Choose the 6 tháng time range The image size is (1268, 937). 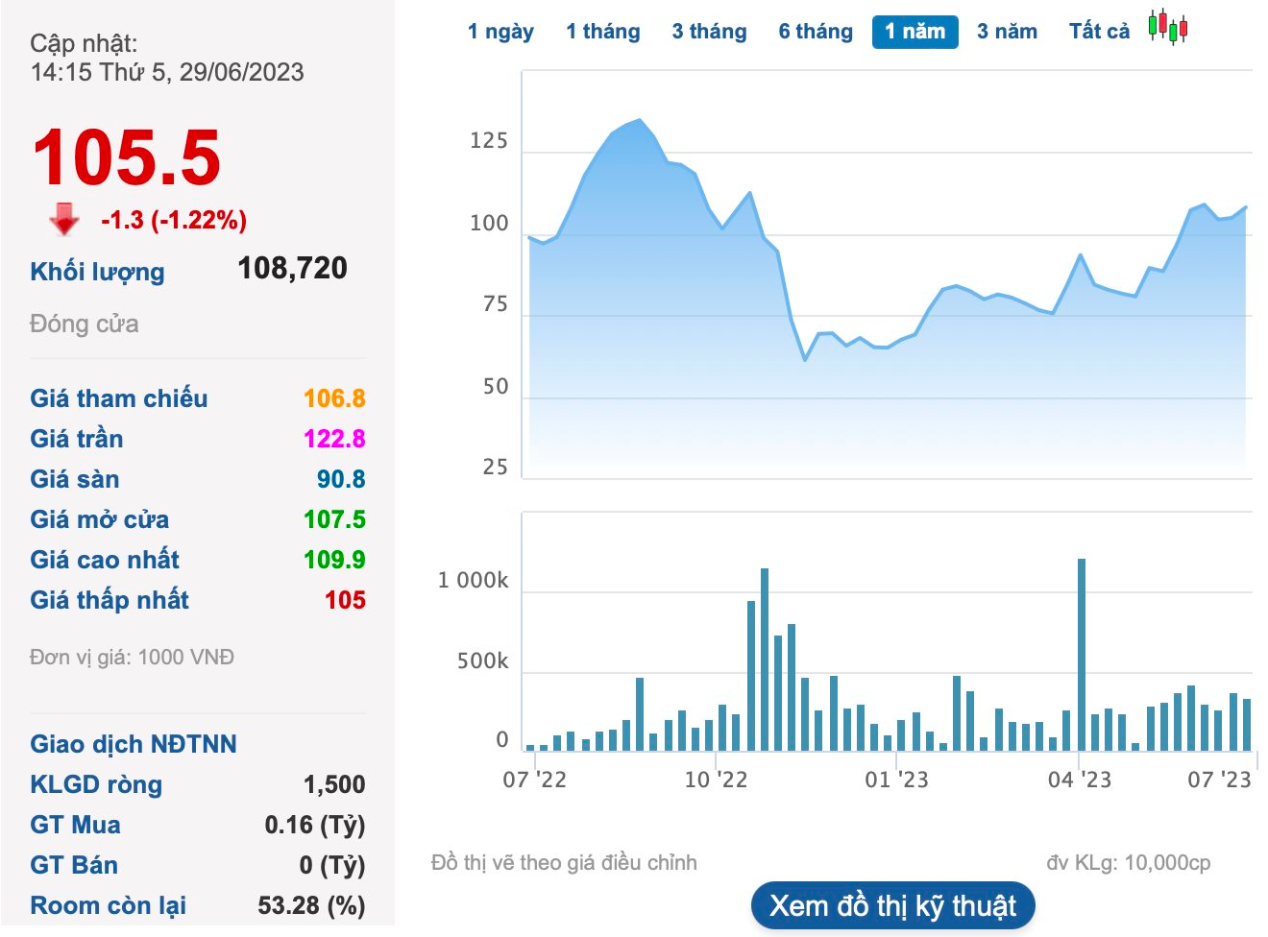pos(816,32)
